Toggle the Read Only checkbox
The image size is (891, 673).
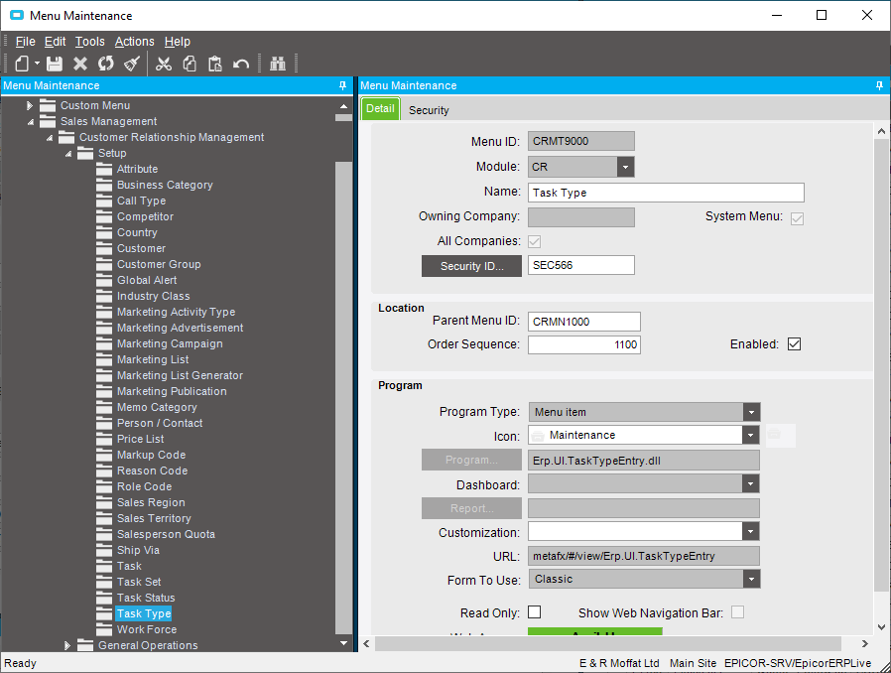(534, 612)
